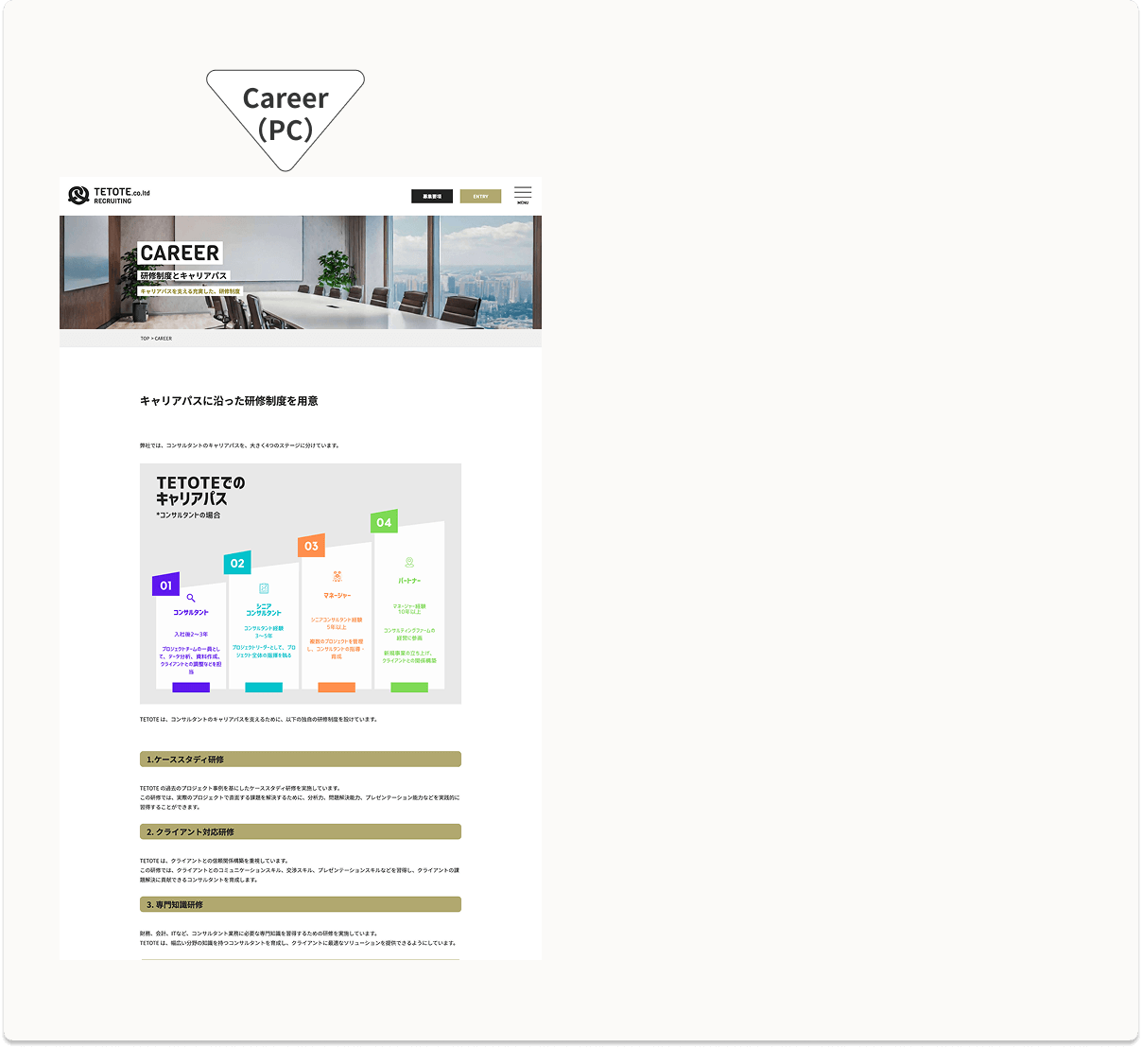1142x1048 pixels.
Task: Click the TETOTE logo emblem
Action: pyautogui.click(x=78, y=196)
